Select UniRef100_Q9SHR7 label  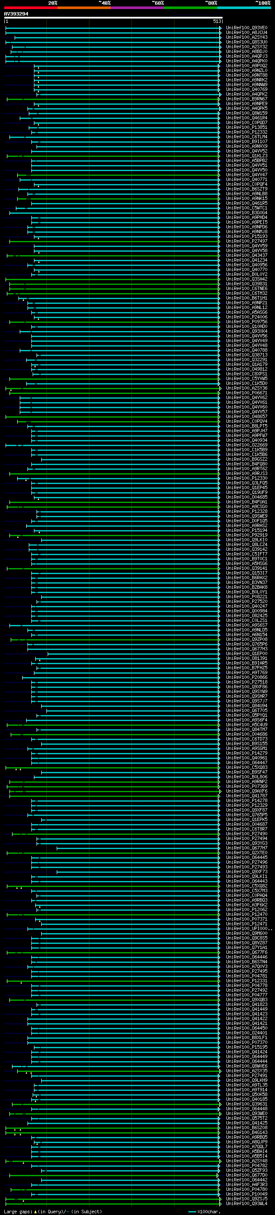click(247, 696)
